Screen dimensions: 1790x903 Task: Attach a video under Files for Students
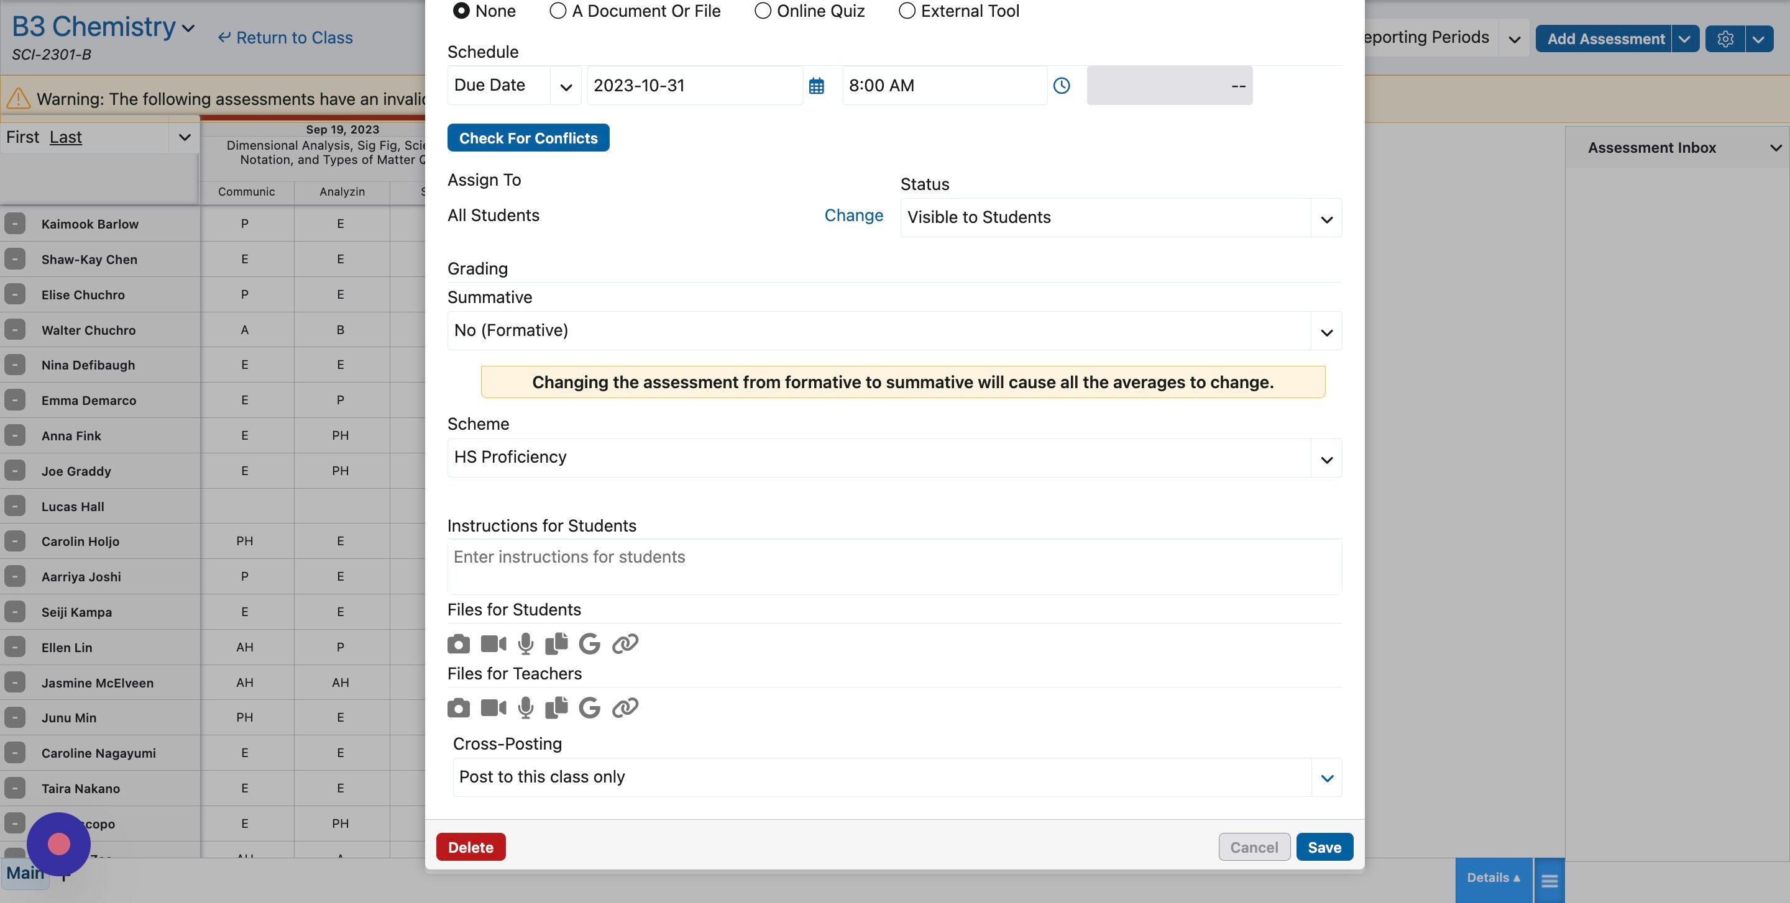[494, 644]
